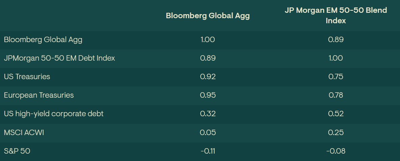Select the JPMorgan 50-50 EM Debt Index row label
400x161 pixels.
(60, 58)
